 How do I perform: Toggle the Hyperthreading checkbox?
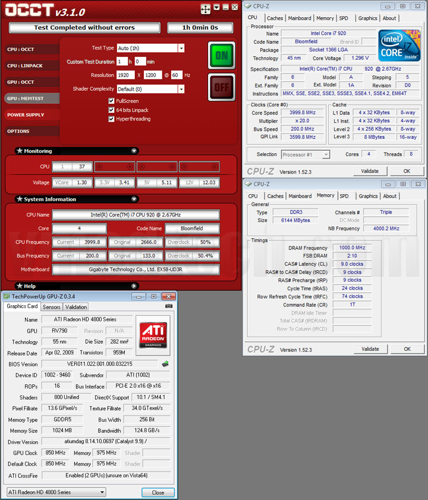click(111, 119)
